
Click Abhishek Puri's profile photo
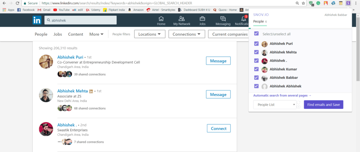[x=46, y=62]
